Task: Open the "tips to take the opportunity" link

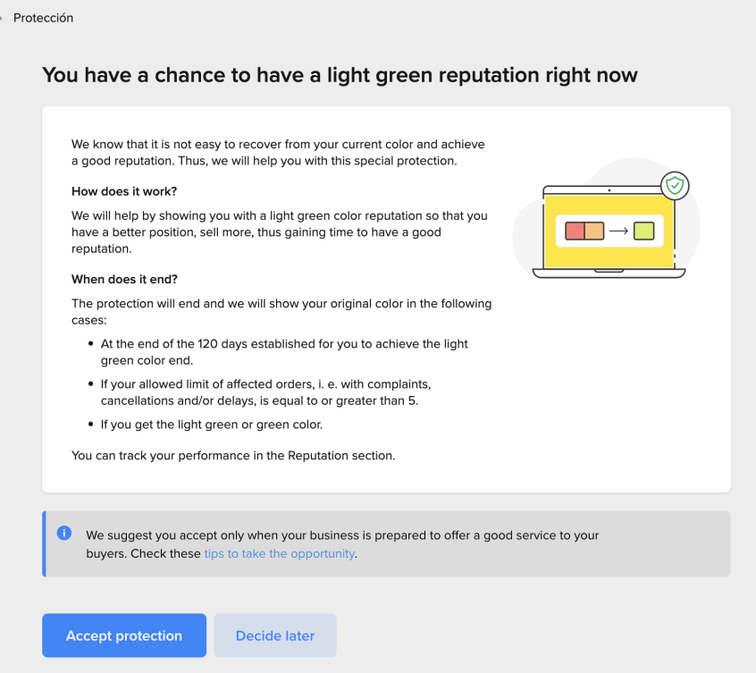Action: [x=280, y=553]
